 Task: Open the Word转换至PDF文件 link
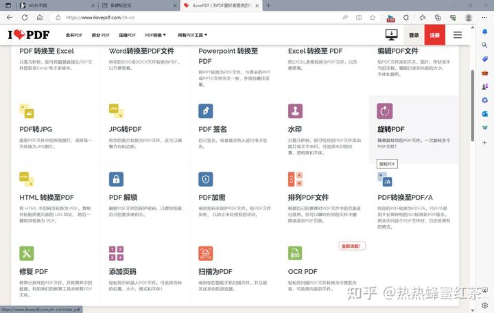141,51
